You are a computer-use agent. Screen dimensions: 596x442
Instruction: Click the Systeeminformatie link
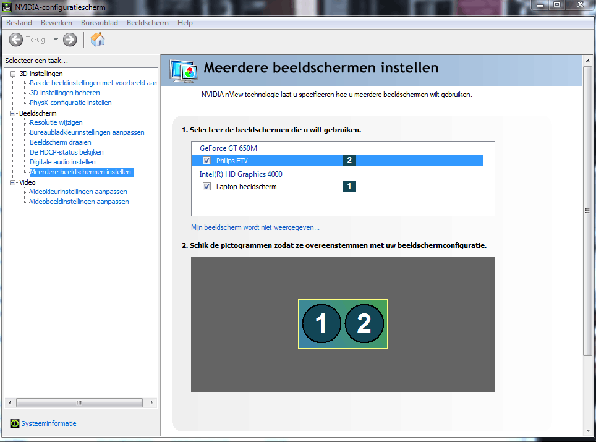point(49,423)
